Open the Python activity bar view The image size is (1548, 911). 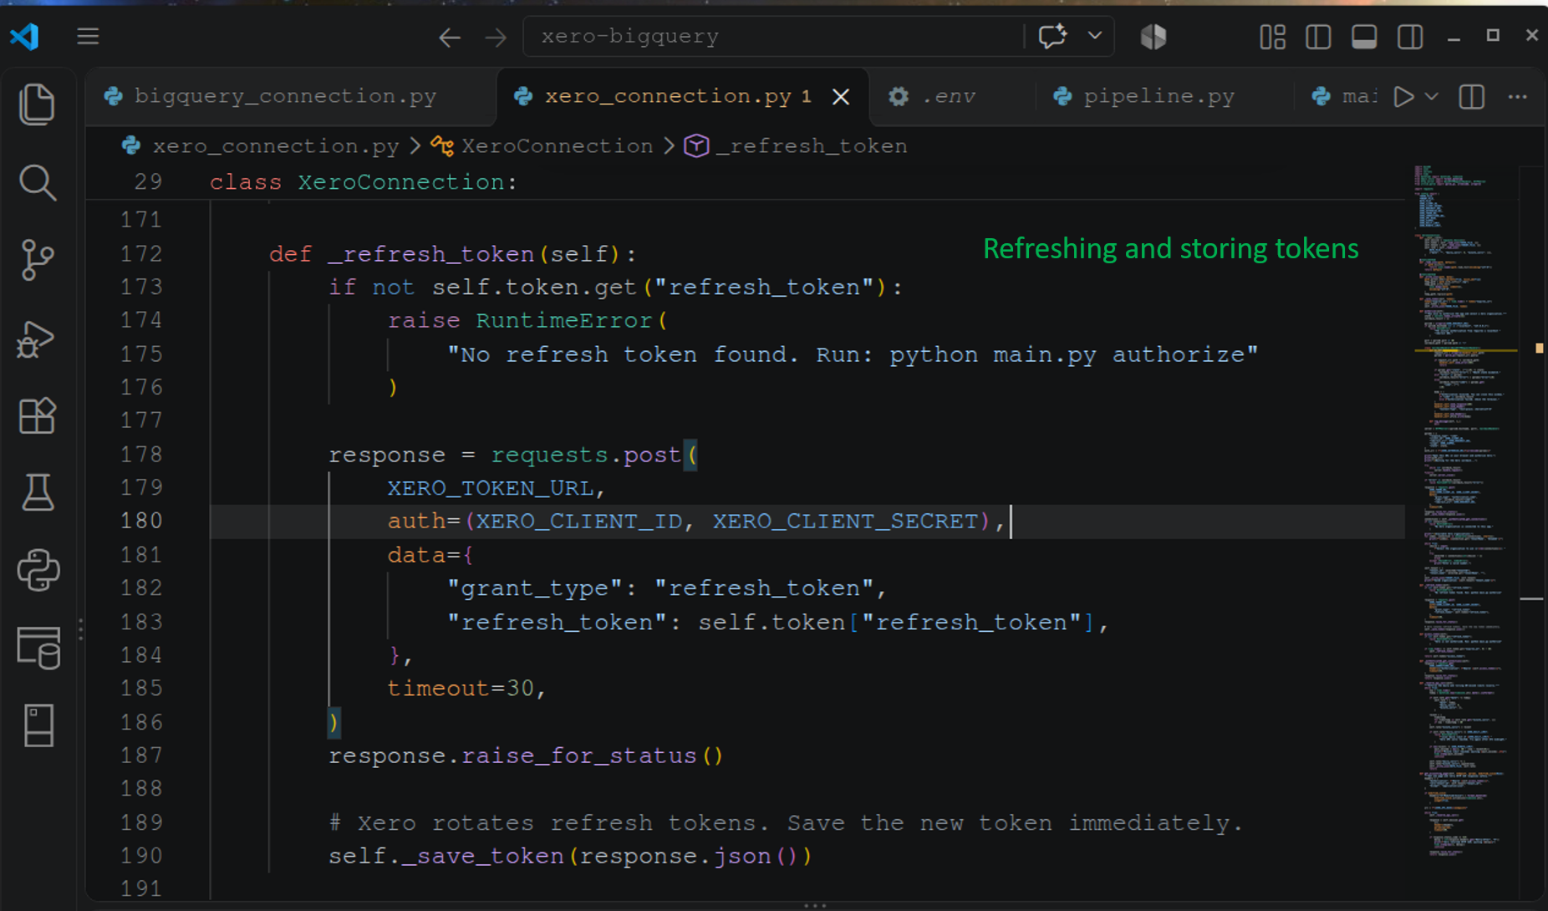(x=38, y=570)
